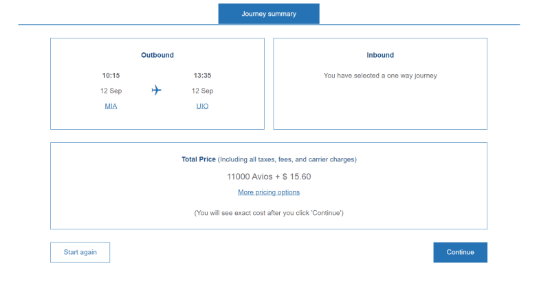Open the MIA departure airport link
This screenshot has height=283, width=550.
click(111, 106)
